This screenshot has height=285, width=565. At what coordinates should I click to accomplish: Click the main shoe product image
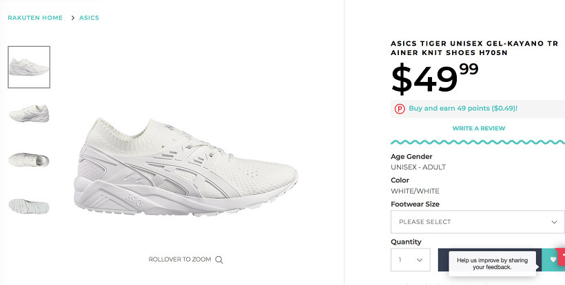[186, 165]
